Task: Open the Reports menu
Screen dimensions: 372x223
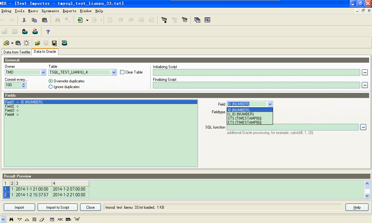Action: tap(70, 11)
